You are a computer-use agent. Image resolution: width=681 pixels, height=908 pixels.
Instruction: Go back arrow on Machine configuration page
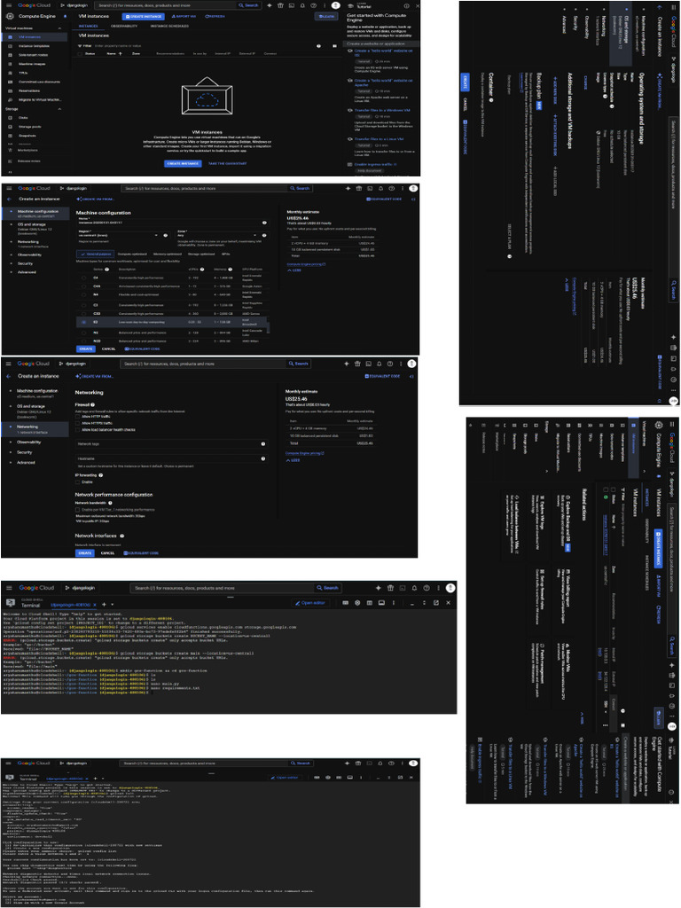tap(9, 200)
